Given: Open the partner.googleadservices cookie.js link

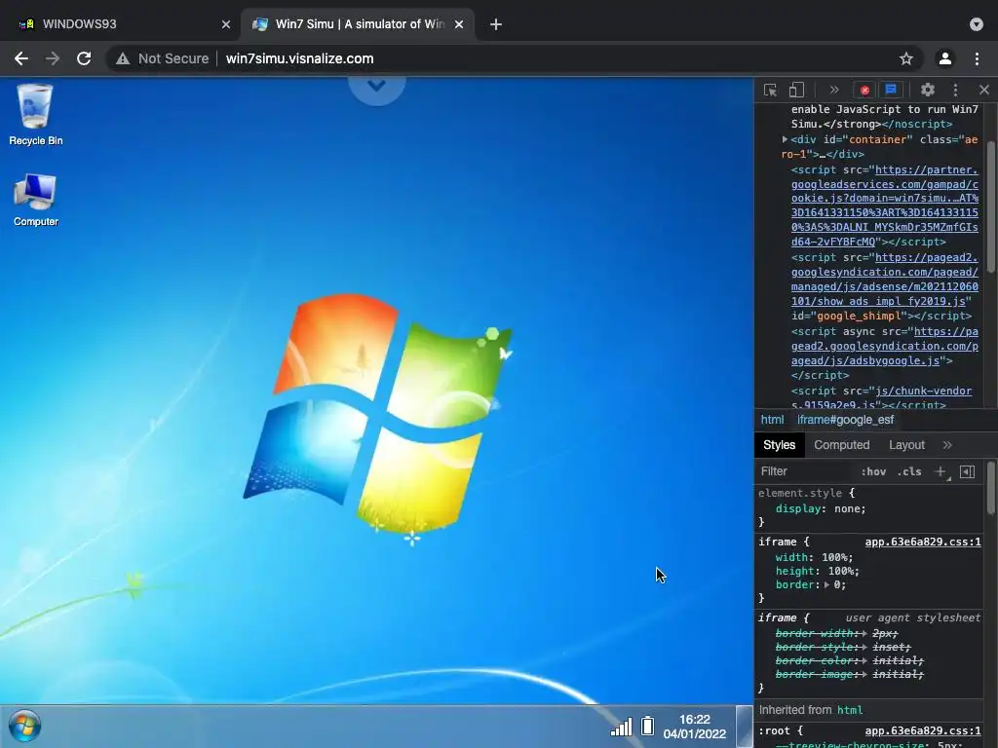Looking at the screenshot, I should 885,206.
